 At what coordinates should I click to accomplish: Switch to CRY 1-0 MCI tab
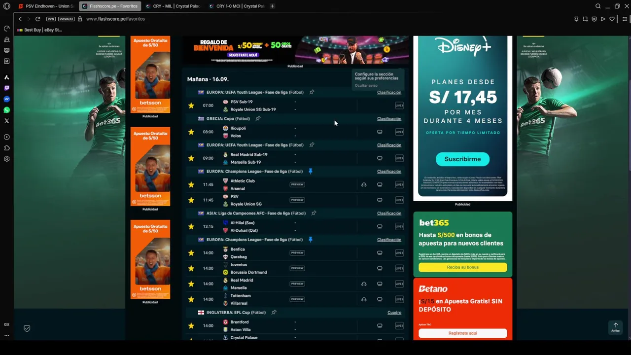pyautogui.click(x=236, y=6)
